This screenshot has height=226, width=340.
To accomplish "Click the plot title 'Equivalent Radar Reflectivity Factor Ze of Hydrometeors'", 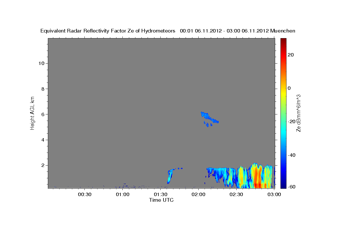I will 108,31.
